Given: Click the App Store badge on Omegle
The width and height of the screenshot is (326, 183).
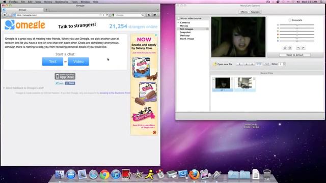Looking at the screenshot, I should click(65, 76).
